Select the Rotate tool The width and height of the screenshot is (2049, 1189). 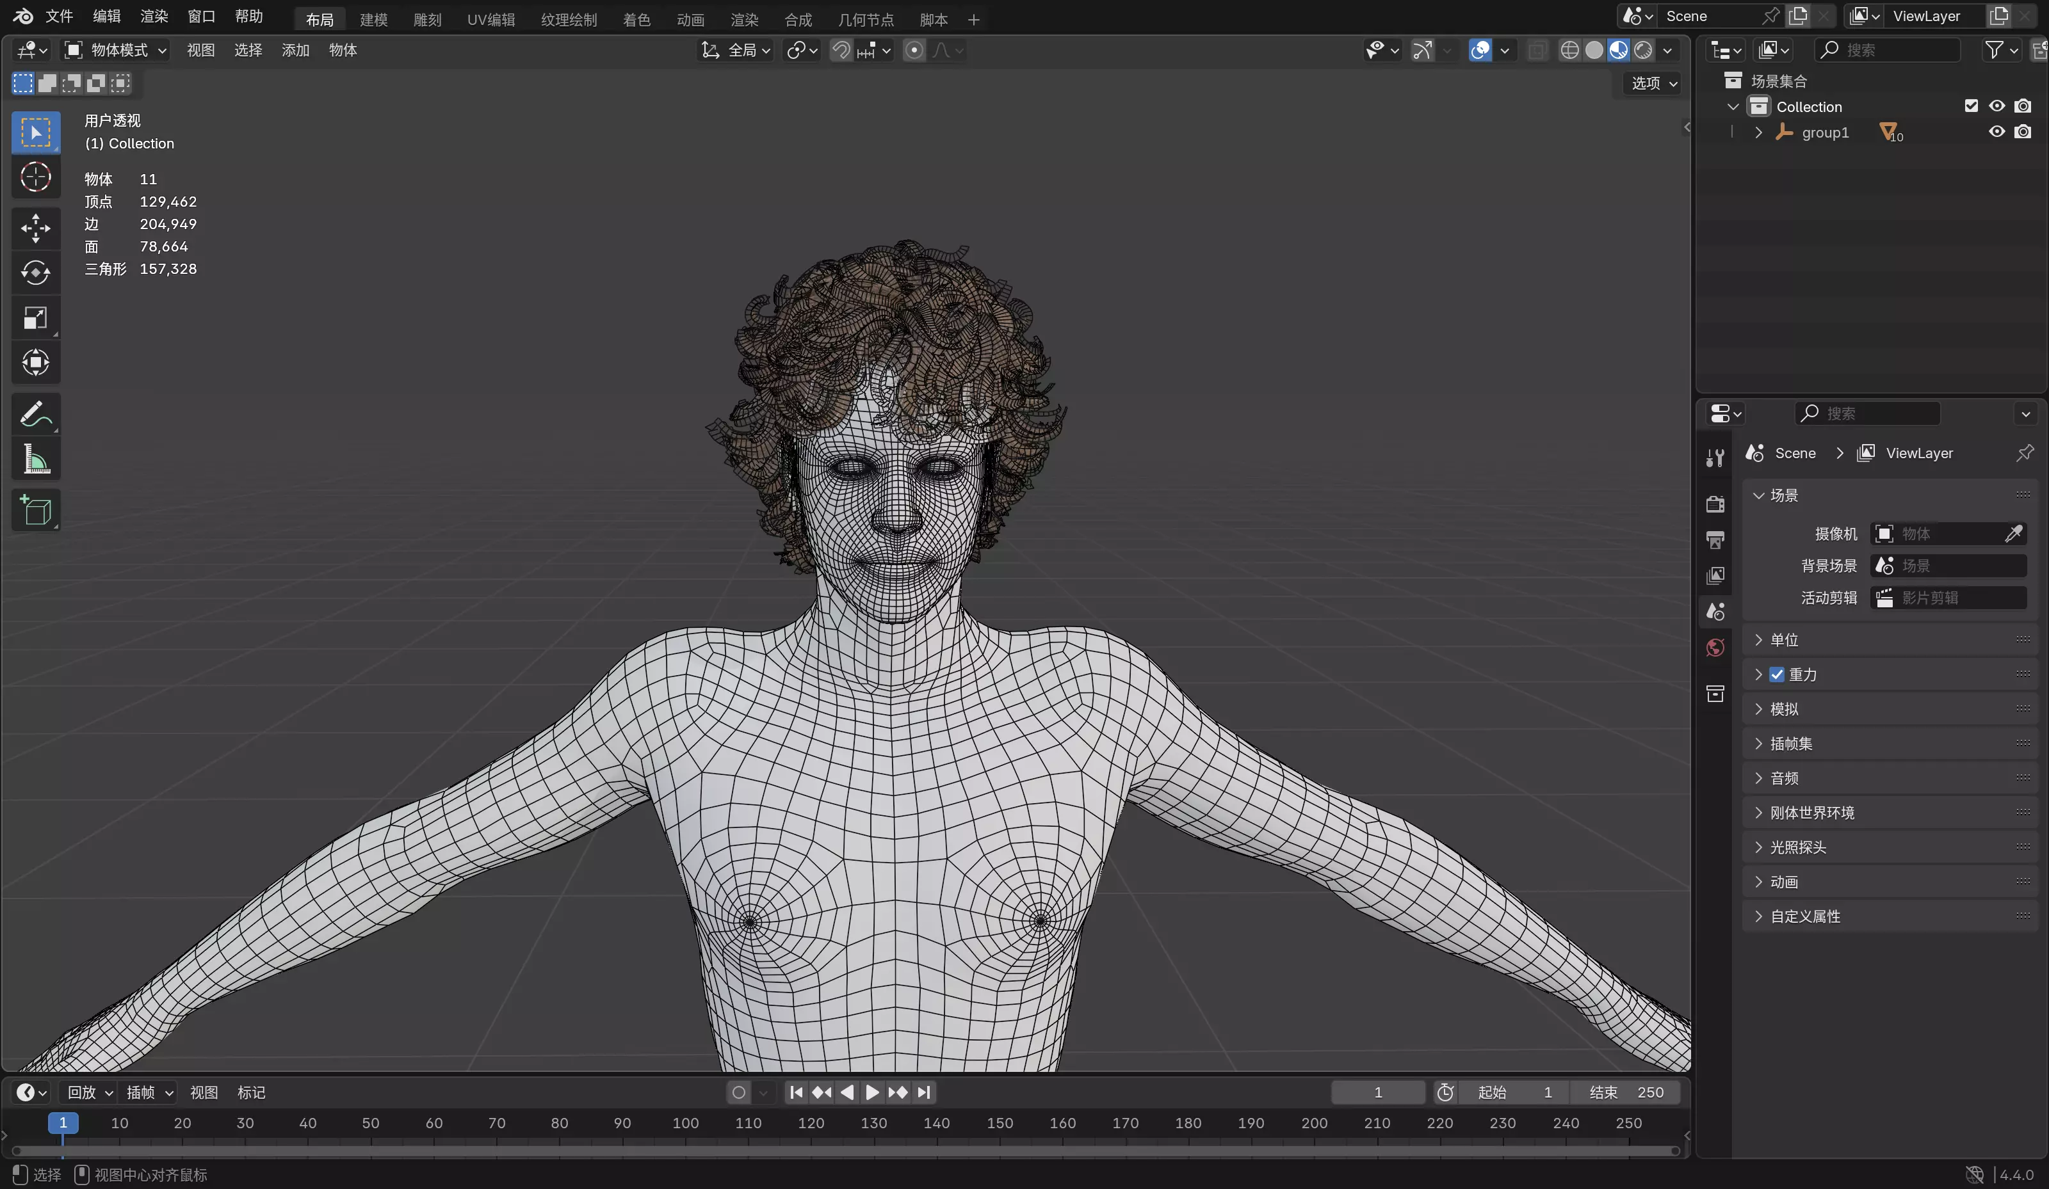point(36,272)
